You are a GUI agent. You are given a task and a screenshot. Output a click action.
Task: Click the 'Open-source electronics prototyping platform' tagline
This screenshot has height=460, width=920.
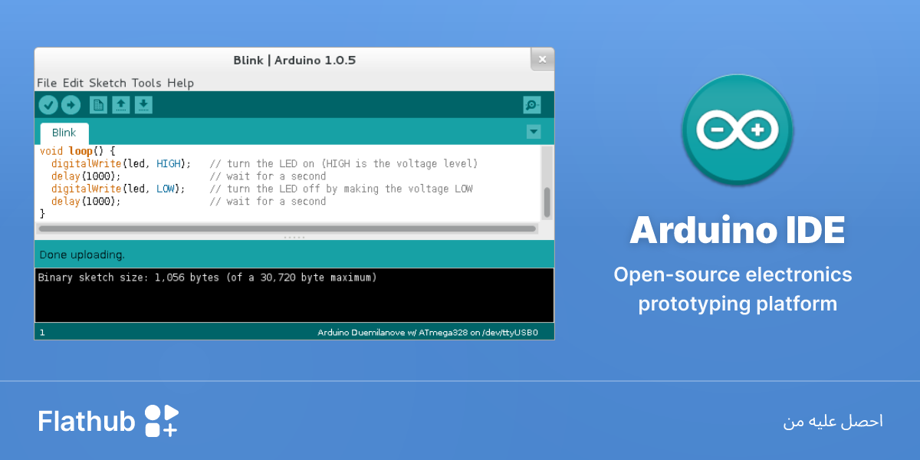(734, 289)
